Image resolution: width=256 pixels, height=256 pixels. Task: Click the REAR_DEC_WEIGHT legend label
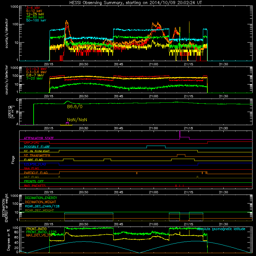click(x=39, y=211)
